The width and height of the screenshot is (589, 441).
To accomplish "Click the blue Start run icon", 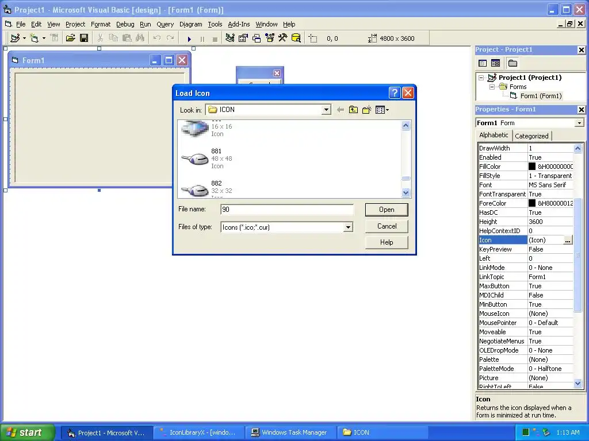I will (189, 38).
